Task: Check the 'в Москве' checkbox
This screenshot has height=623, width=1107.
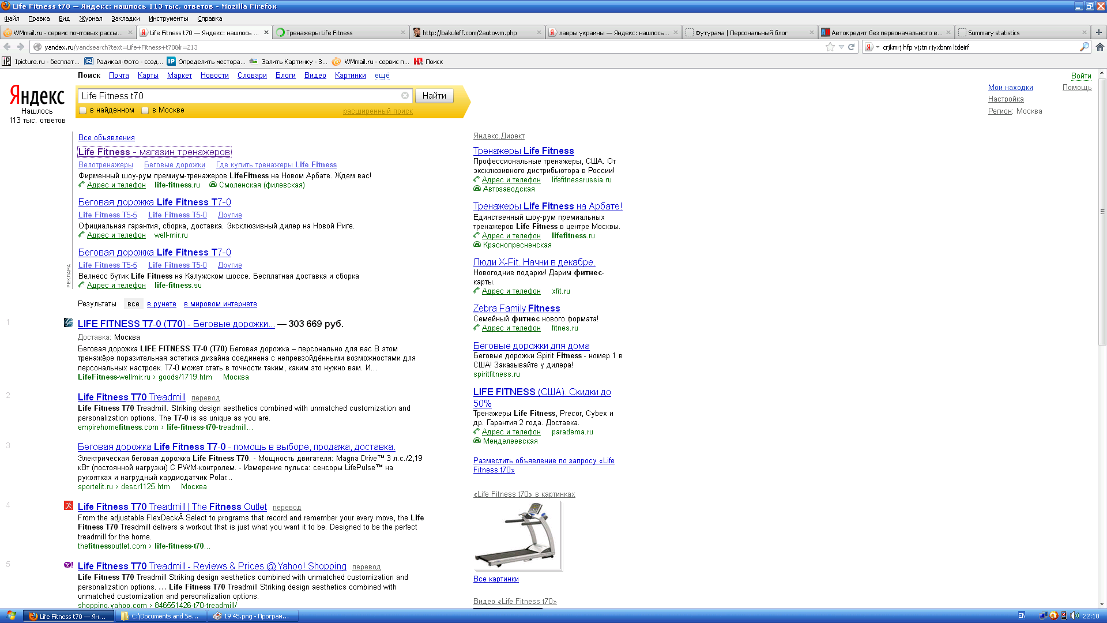Action: (x=145, y=110)
